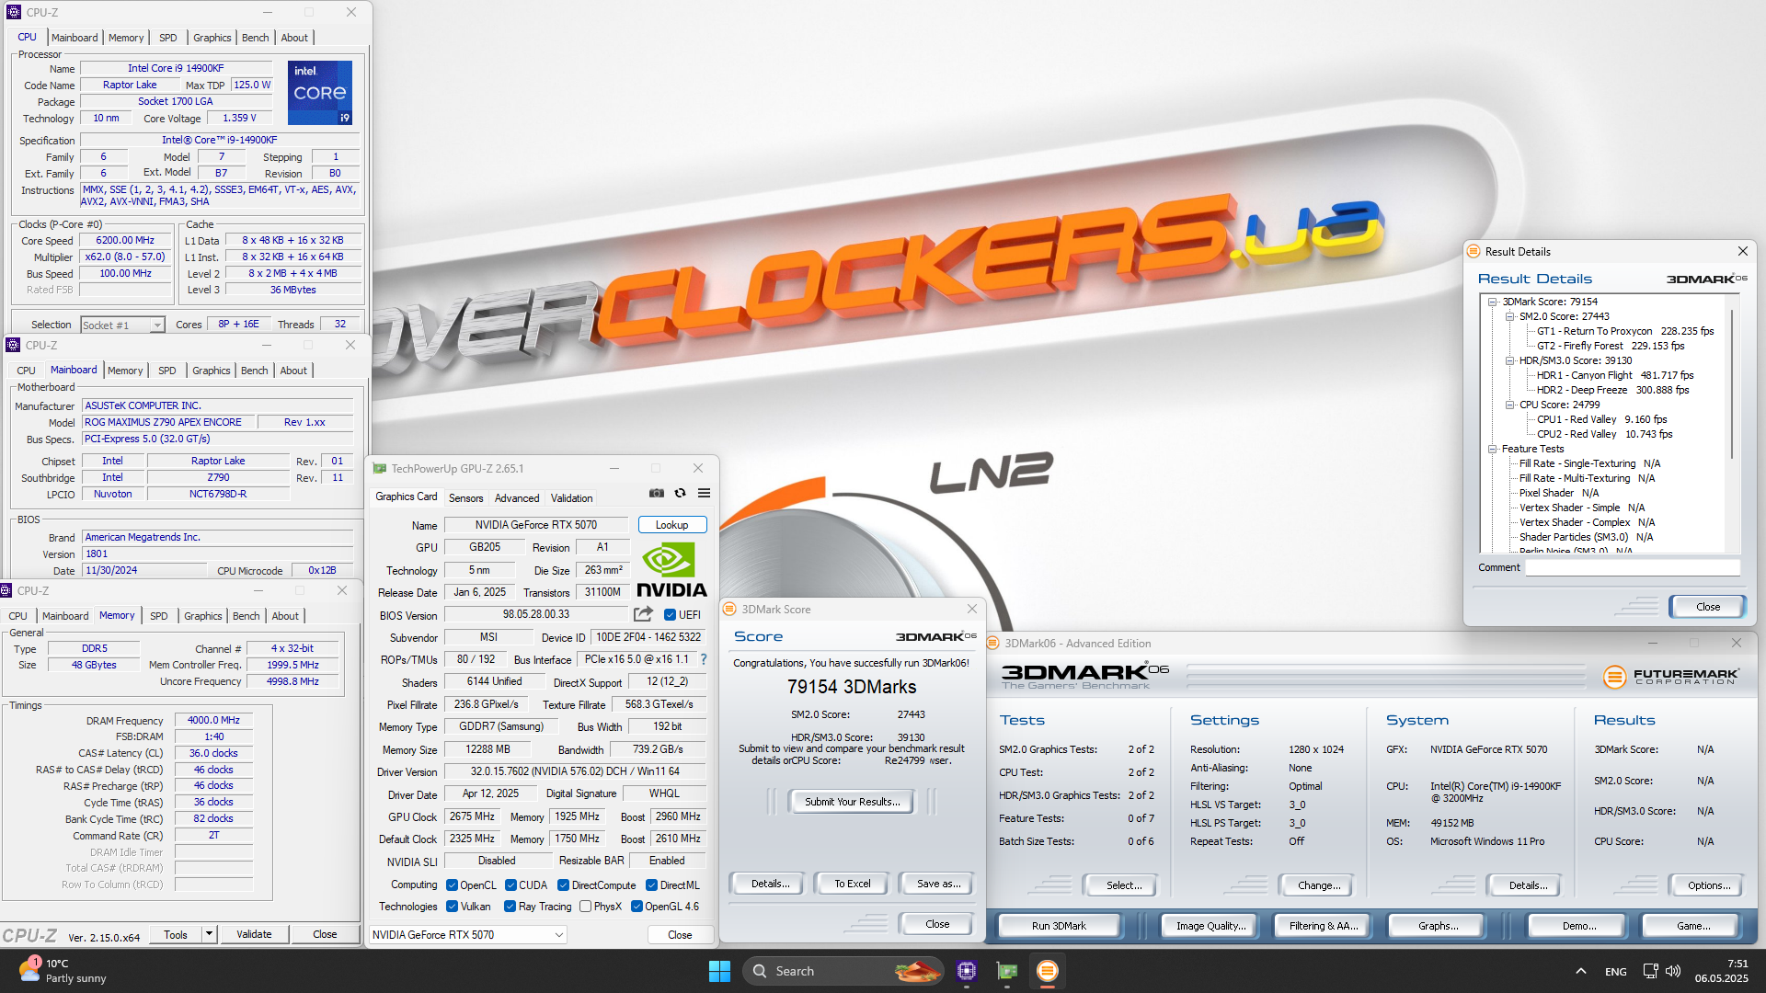
Task: Open Bench tab in the top CPU-Z window
Action: [255, 38]
